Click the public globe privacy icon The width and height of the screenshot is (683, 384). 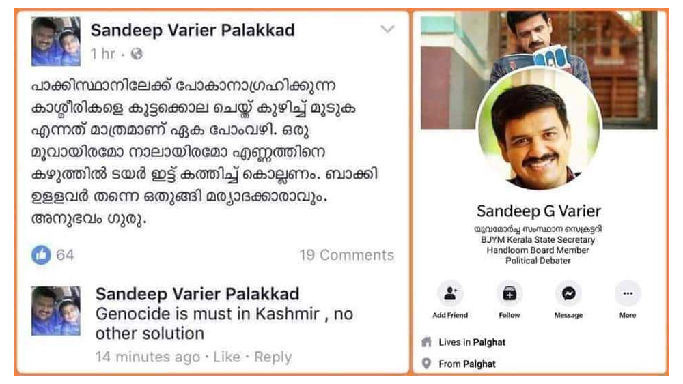[x=137, y=54]
